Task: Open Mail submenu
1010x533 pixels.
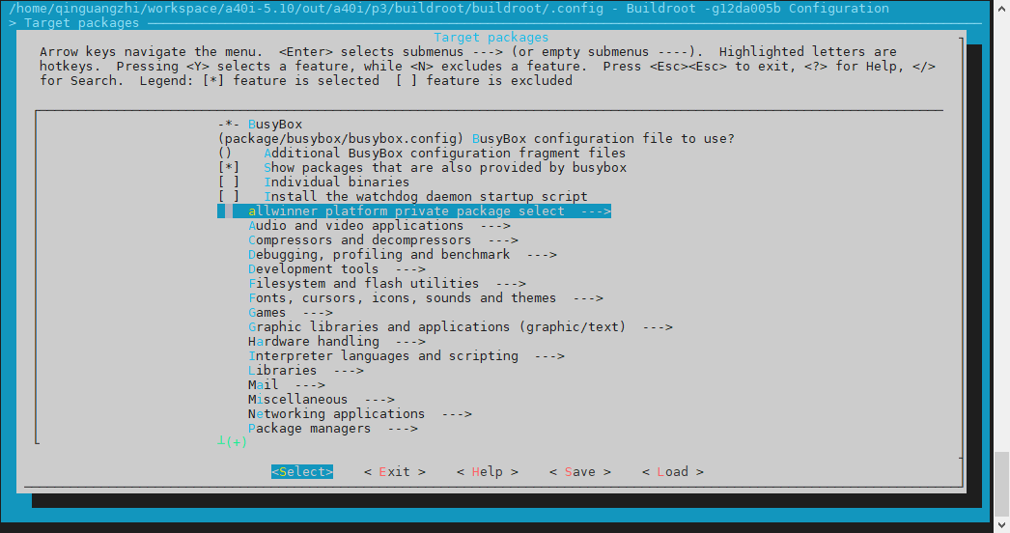Action: (x=287, y=385)
